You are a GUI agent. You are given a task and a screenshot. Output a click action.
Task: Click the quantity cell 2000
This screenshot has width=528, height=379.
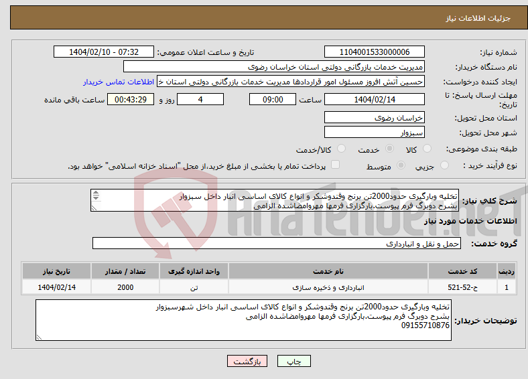[125, 287]
